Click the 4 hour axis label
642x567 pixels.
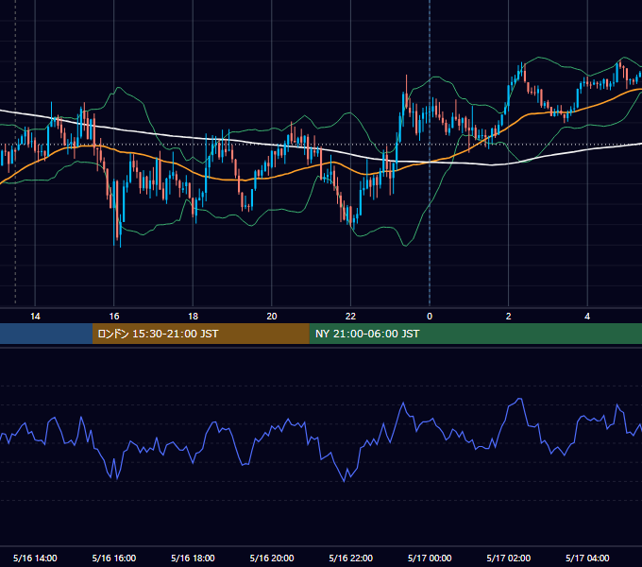click(587, 317)
